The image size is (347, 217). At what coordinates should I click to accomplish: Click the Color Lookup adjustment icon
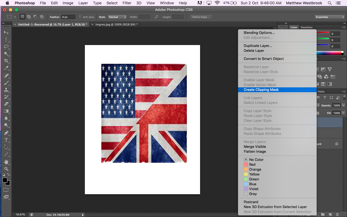point(333,77)
